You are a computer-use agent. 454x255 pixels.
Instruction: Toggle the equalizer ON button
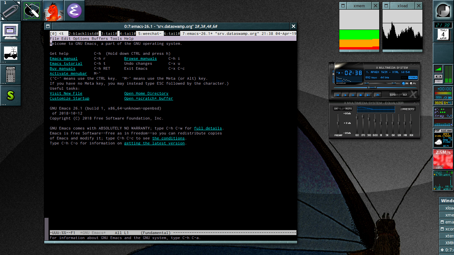[336, 109]
